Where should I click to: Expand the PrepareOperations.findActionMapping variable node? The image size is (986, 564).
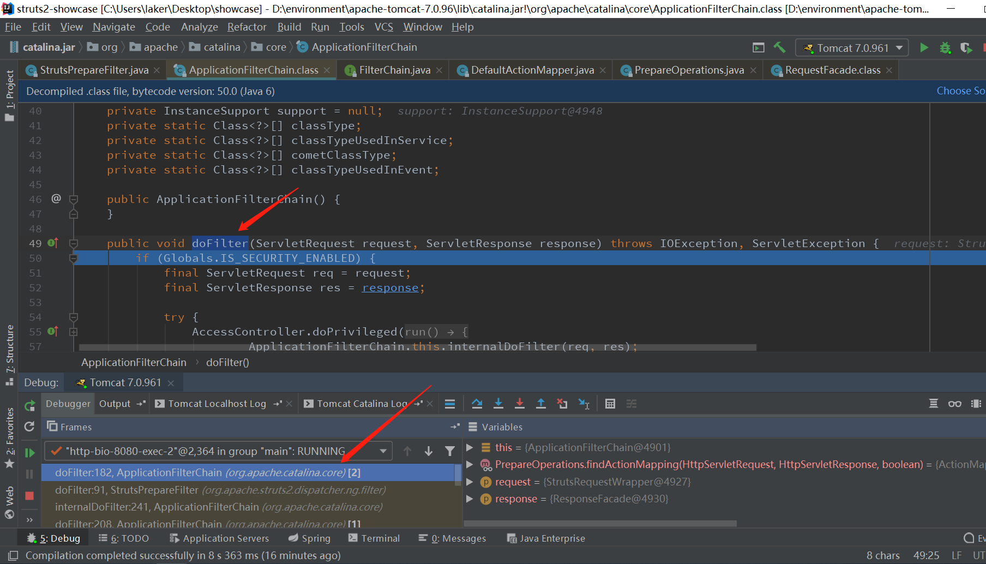(469, 464)
